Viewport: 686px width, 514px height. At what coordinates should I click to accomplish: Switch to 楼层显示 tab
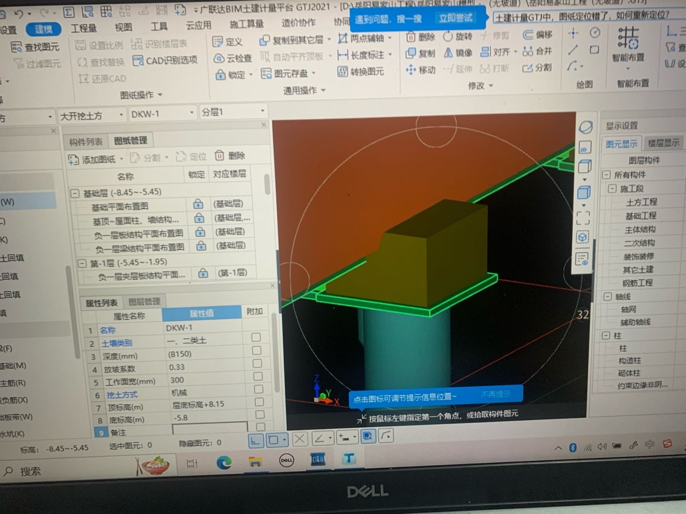(664, 143)
